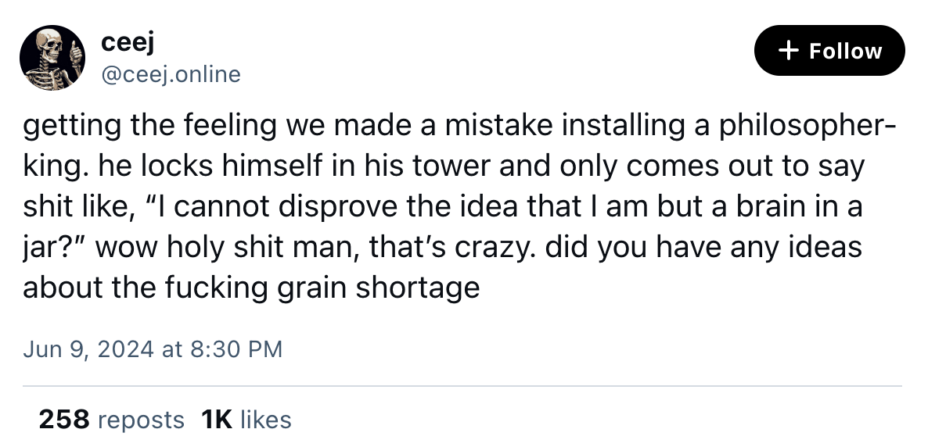
Task: View who gave the 1K likes
Action: 246,420
